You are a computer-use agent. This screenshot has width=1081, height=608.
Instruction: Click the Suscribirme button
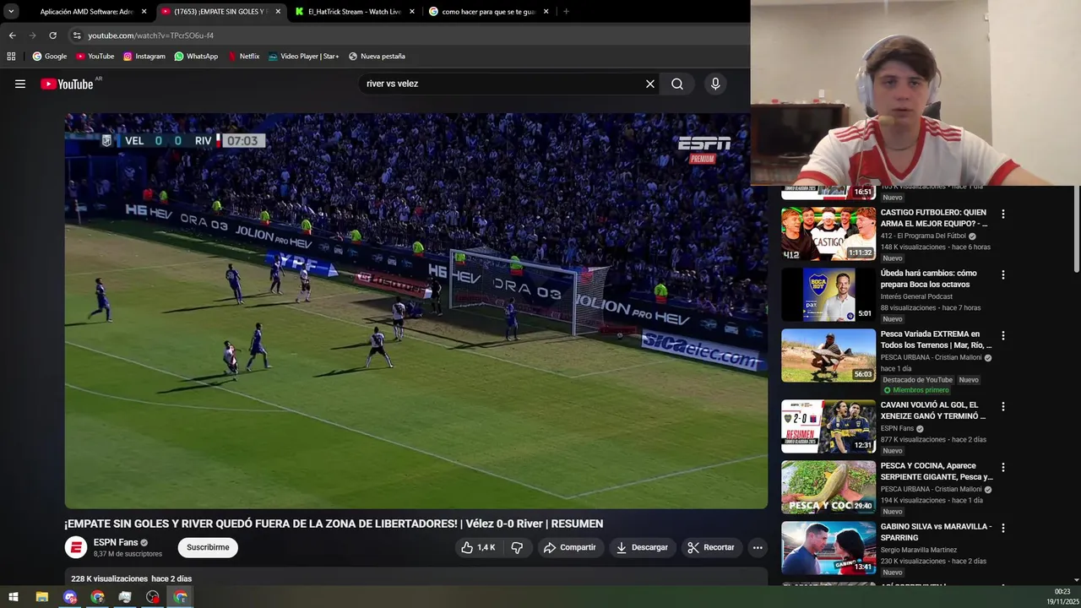point(208,547)
